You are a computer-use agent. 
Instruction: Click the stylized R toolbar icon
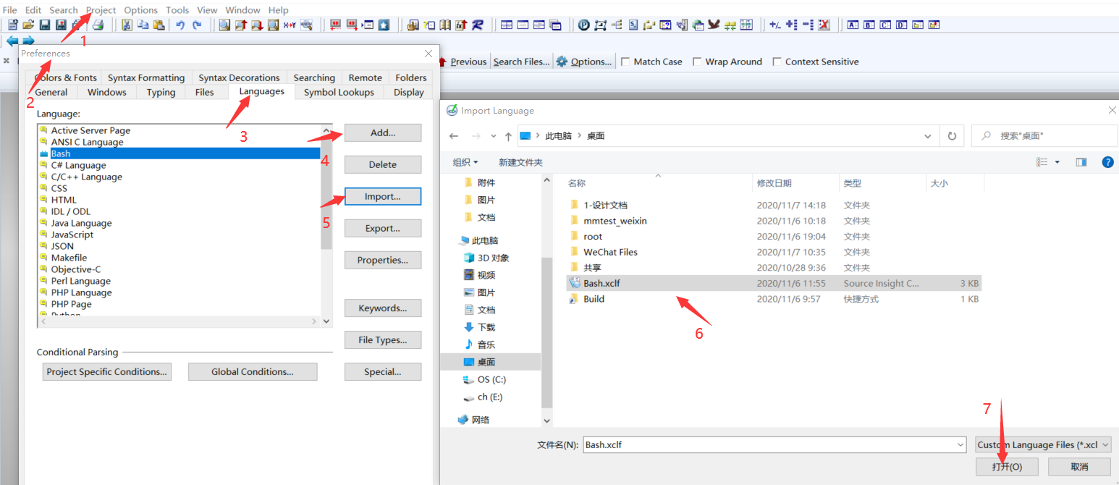pyautogui.click(x=478, y=25)
